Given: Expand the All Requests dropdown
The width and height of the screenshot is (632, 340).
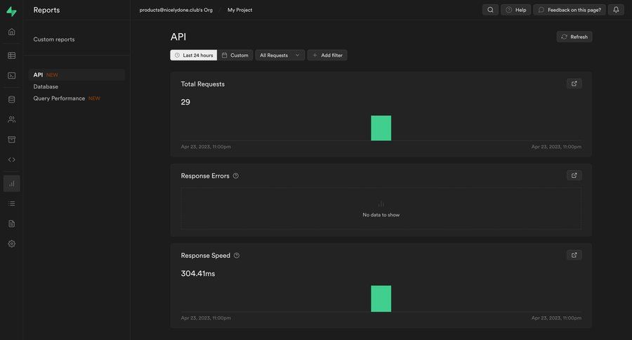Looking at the screenshot, I should (x=279, y=55).
